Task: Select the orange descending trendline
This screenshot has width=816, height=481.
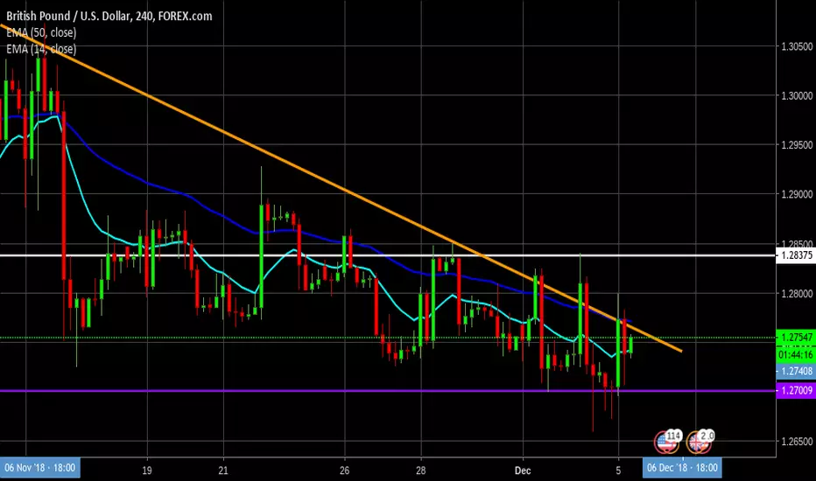Action: pyautogui.click(x=341, y=188)
